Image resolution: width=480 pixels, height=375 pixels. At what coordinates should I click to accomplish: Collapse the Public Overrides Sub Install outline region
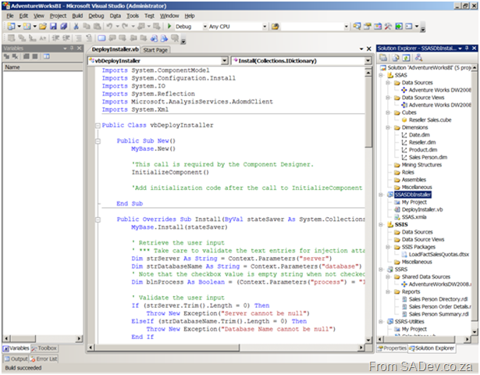point(98,220)
